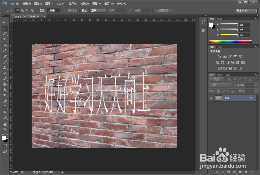Reset default foreground and background colors
Screen dimensions: 260x175
[3, 134]
